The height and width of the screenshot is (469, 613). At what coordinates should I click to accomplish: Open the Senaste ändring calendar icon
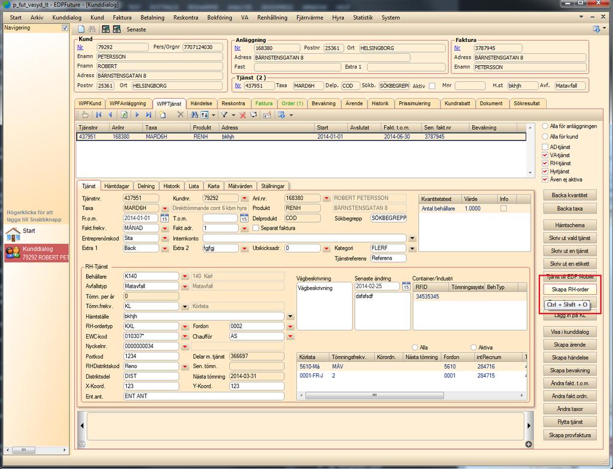coord(406,287)
